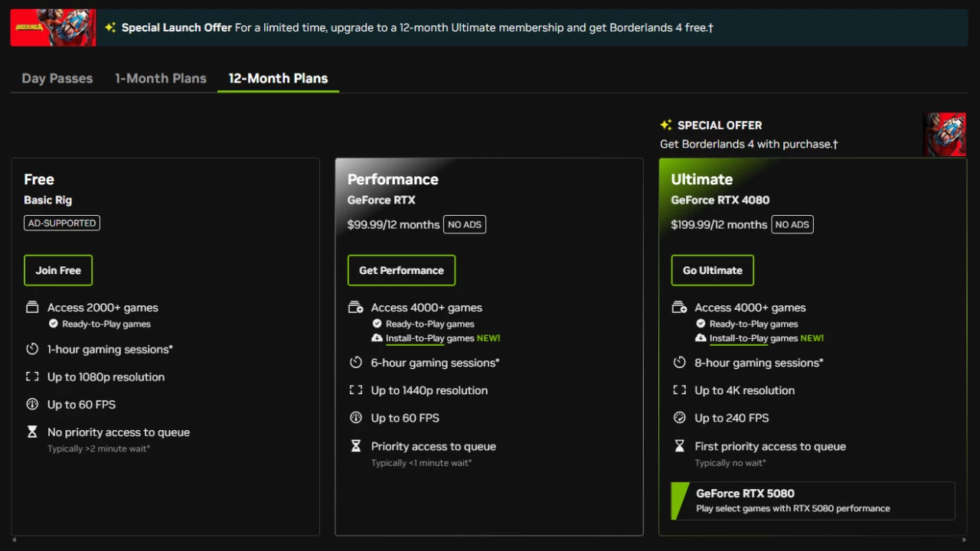Click 'Up to 240 FPS' text
980x551 pixels.
732,418
